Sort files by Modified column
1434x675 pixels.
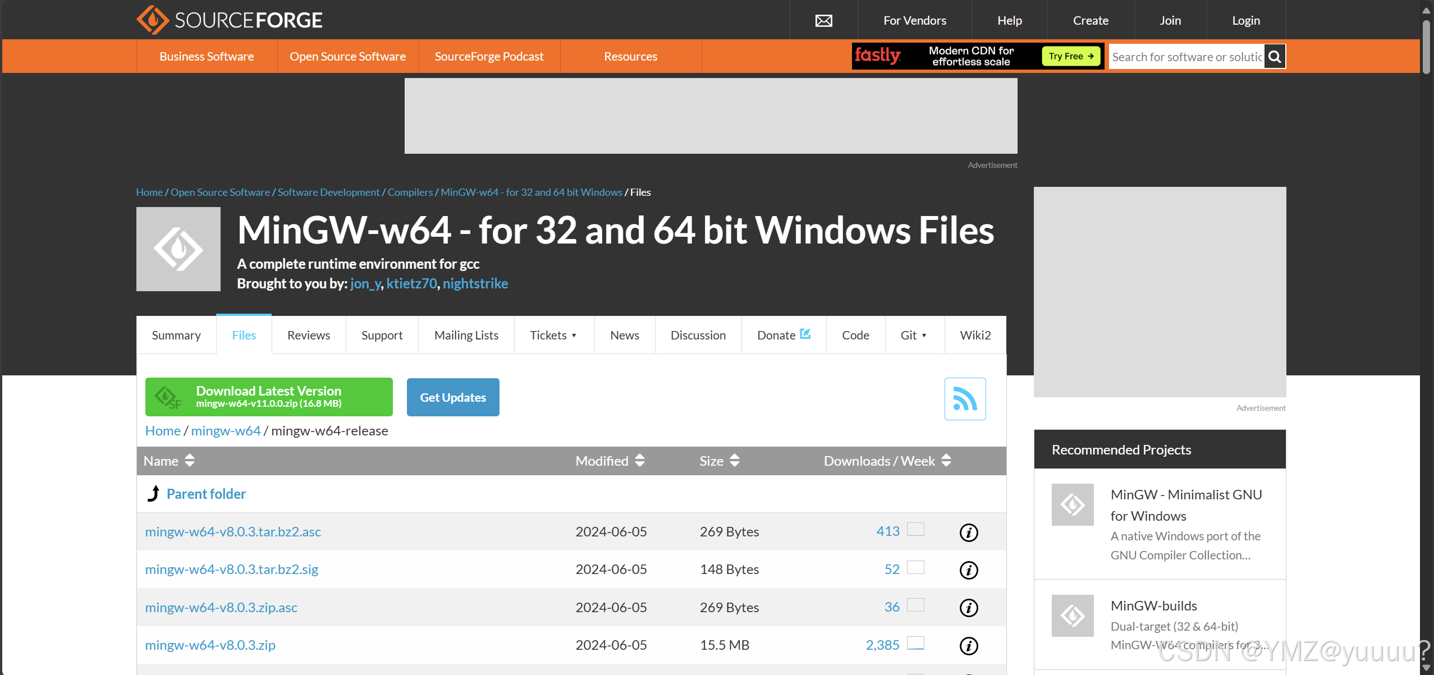click(610, 461)
